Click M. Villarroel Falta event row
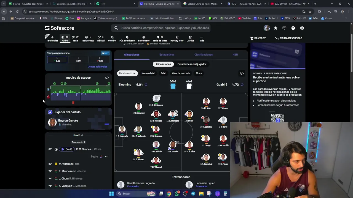Screen dimensions: 353x198 click(79, 164)
